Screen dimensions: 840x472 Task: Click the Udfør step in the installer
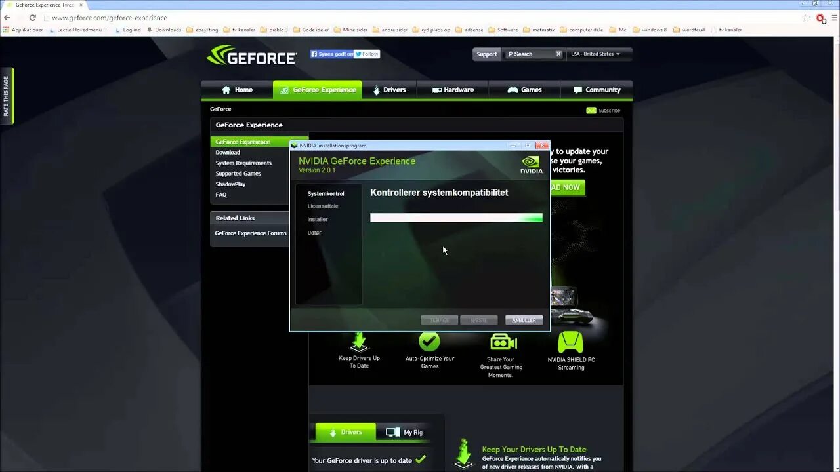tap(314, 233)
